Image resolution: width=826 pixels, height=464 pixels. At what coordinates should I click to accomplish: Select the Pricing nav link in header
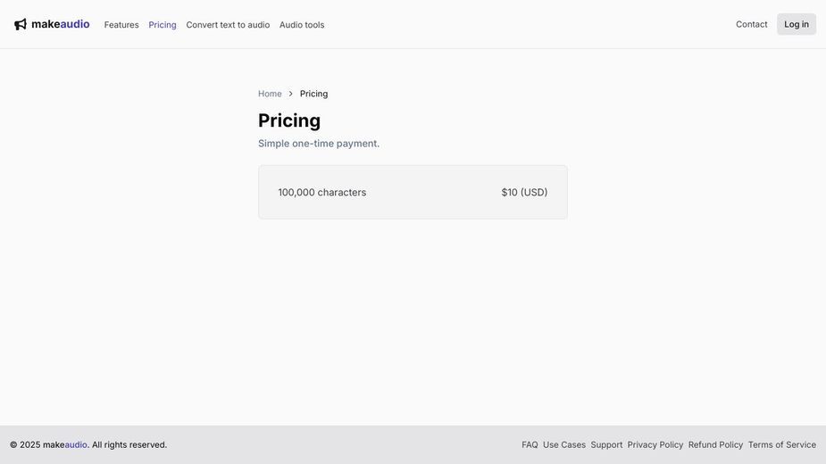coord(163,25)
